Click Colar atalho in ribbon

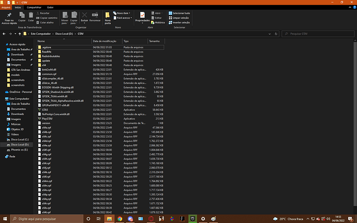click(45, 23)
